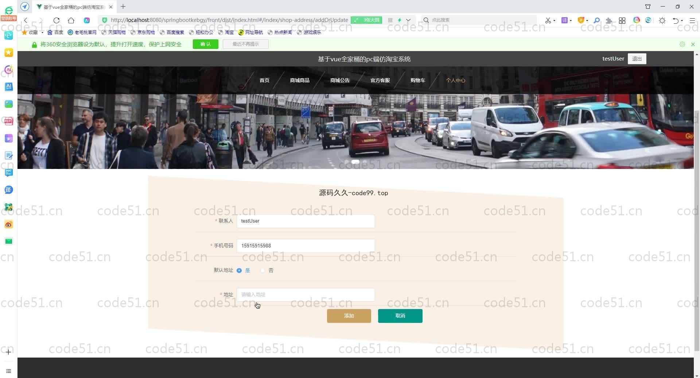
Task: Open the QR code icon in address bar
Action: (390, 20)
